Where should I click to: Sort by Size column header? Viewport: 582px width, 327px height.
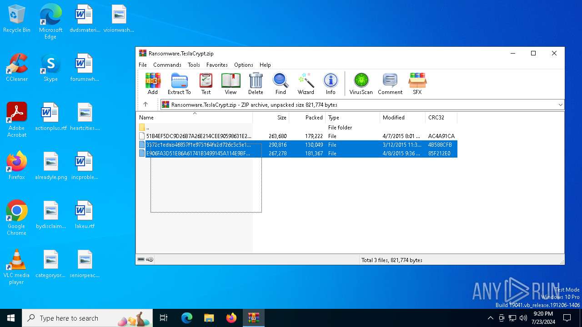click(271, 118)
